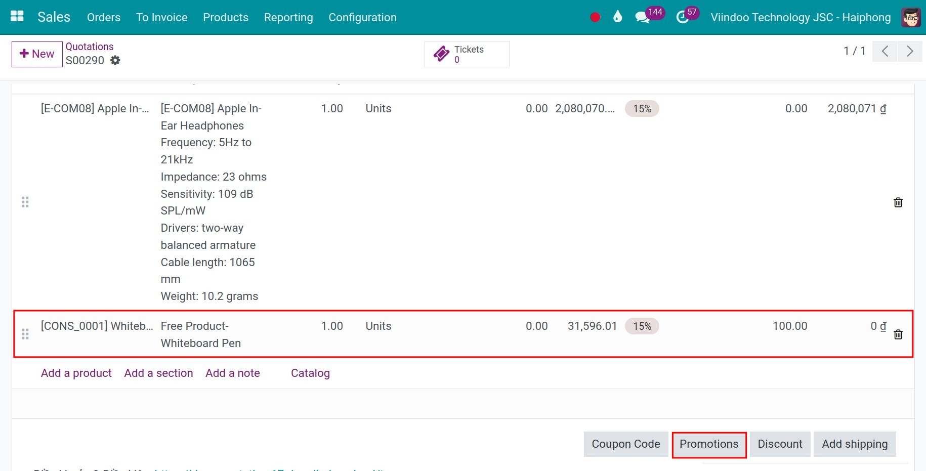Click the S00290 record name
Image resolution: width=926 pixels, height=471 pixels.
pyautogui.click(x=85, y=60)
